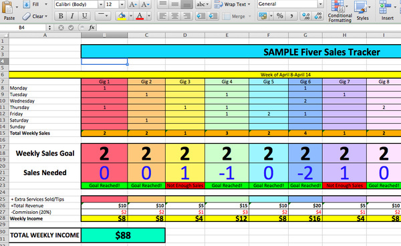Select the $88 total weekly income cell
Image resolution: width=401 pixels, height=246 pixels.
click(123, 235)
